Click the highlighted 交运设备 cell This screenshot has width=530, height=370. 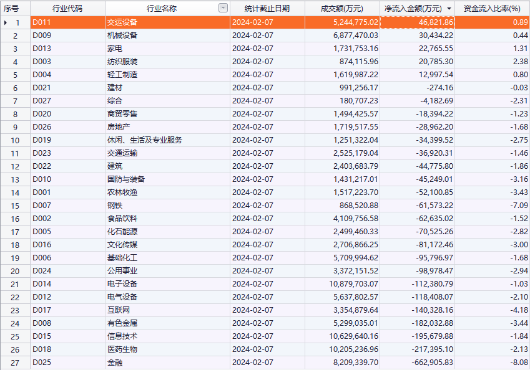pos(122,22)
